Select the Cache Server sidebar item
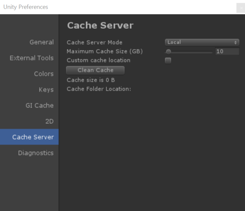245x211 pixels. pos(29,137)
